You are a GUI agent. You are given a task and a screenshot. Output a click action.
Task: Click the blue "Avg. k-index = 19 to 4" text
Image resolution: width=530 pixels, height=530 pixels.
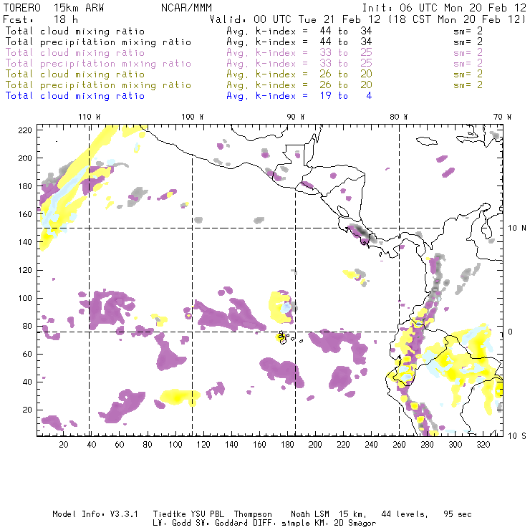pos(299,96)
